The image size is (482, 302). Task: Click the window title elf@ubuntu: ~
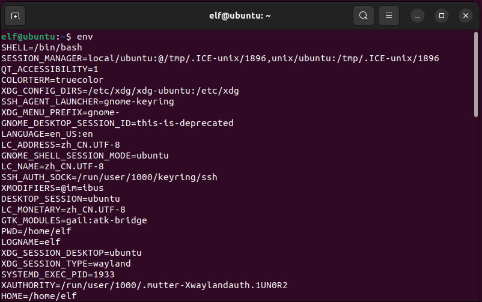pos(241,16)
